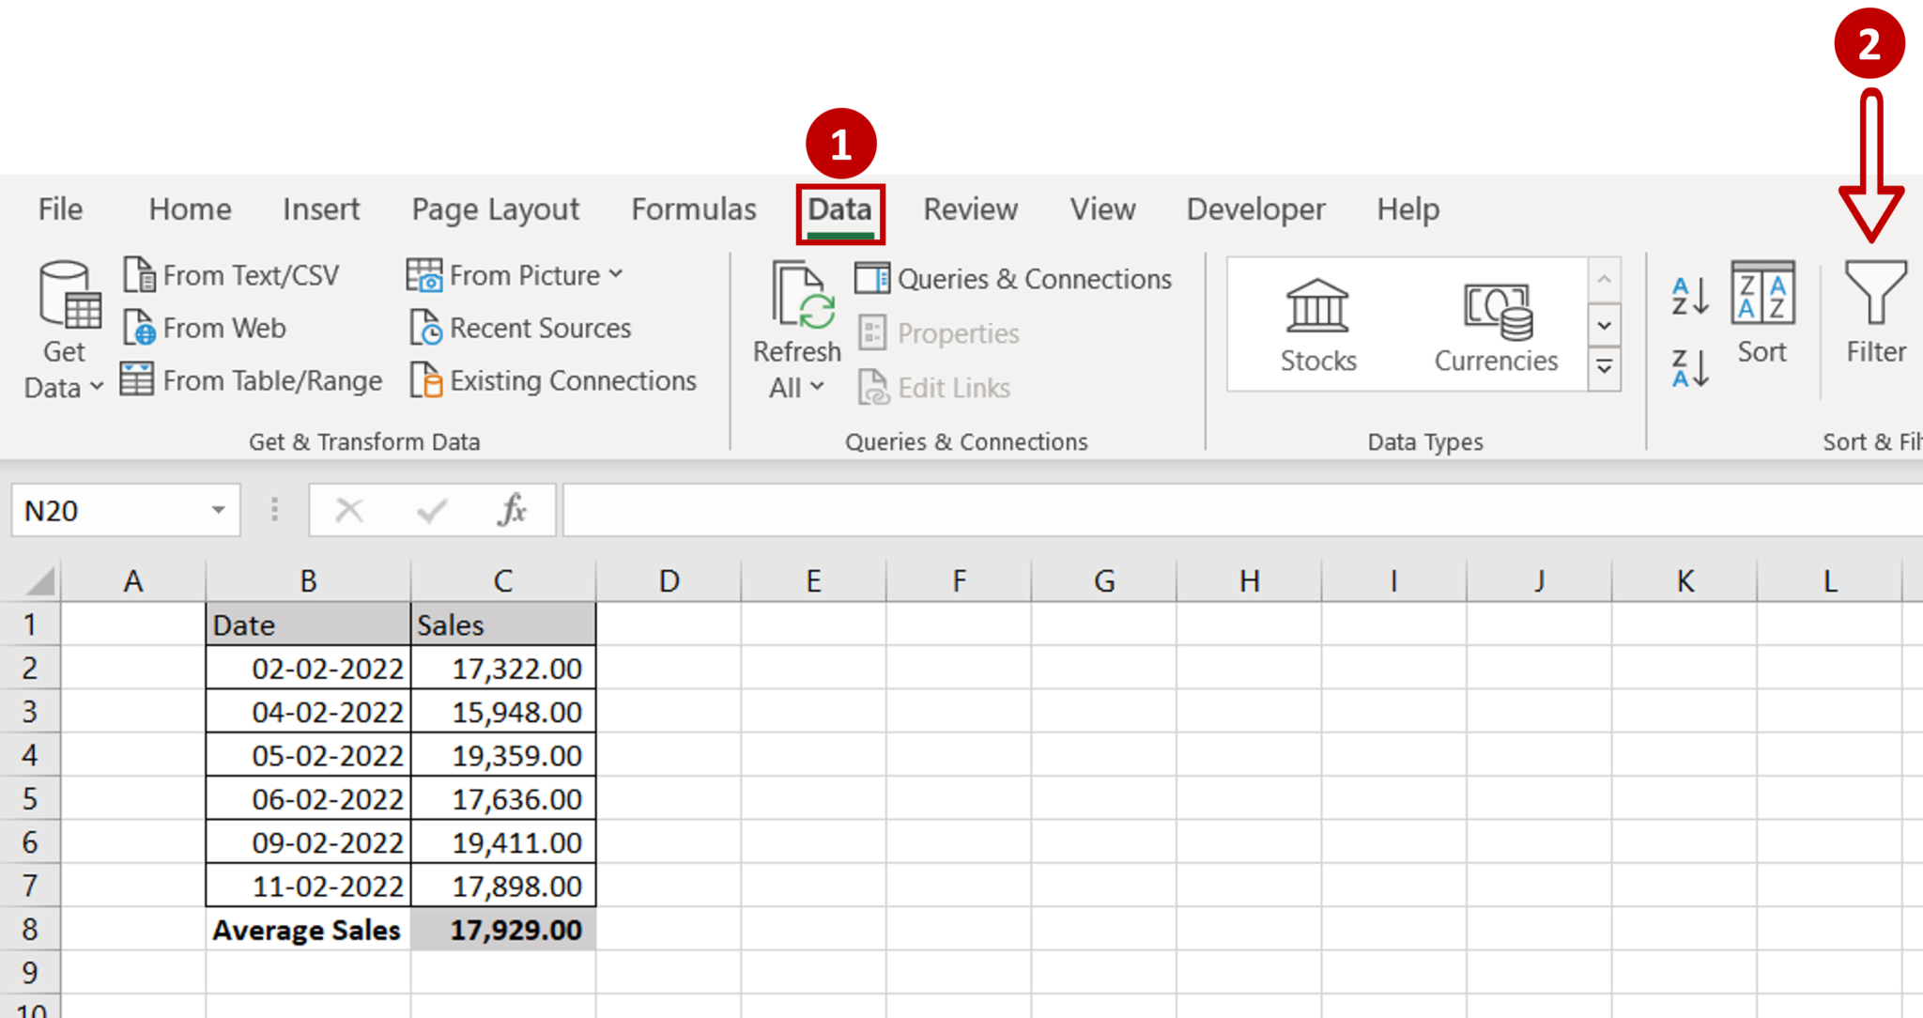Switch to the Insert tab
The width and height of the screenshot is (1923, 1018).
point(321,208)
